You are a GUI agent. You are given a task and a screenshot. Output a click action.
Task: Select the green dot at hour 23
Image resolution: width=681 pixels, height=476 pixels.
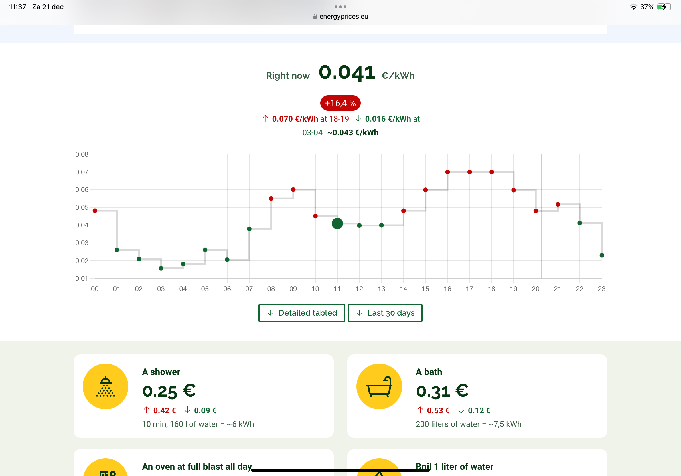602,255
